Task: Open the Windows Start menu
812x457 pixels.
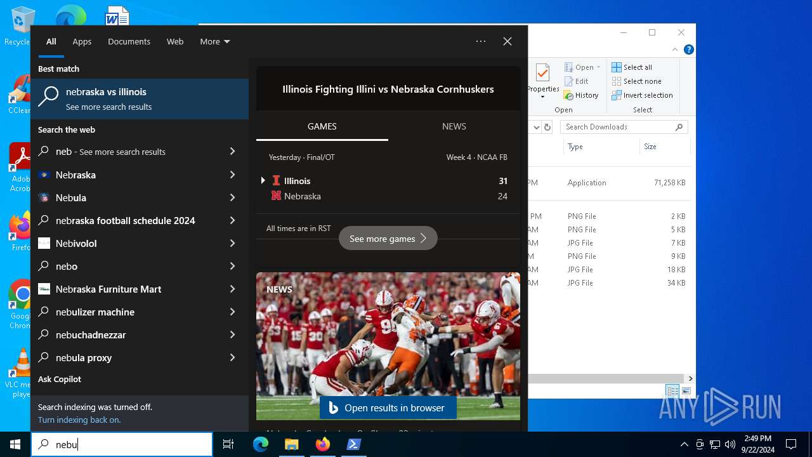Action: (x=15, y=444)
